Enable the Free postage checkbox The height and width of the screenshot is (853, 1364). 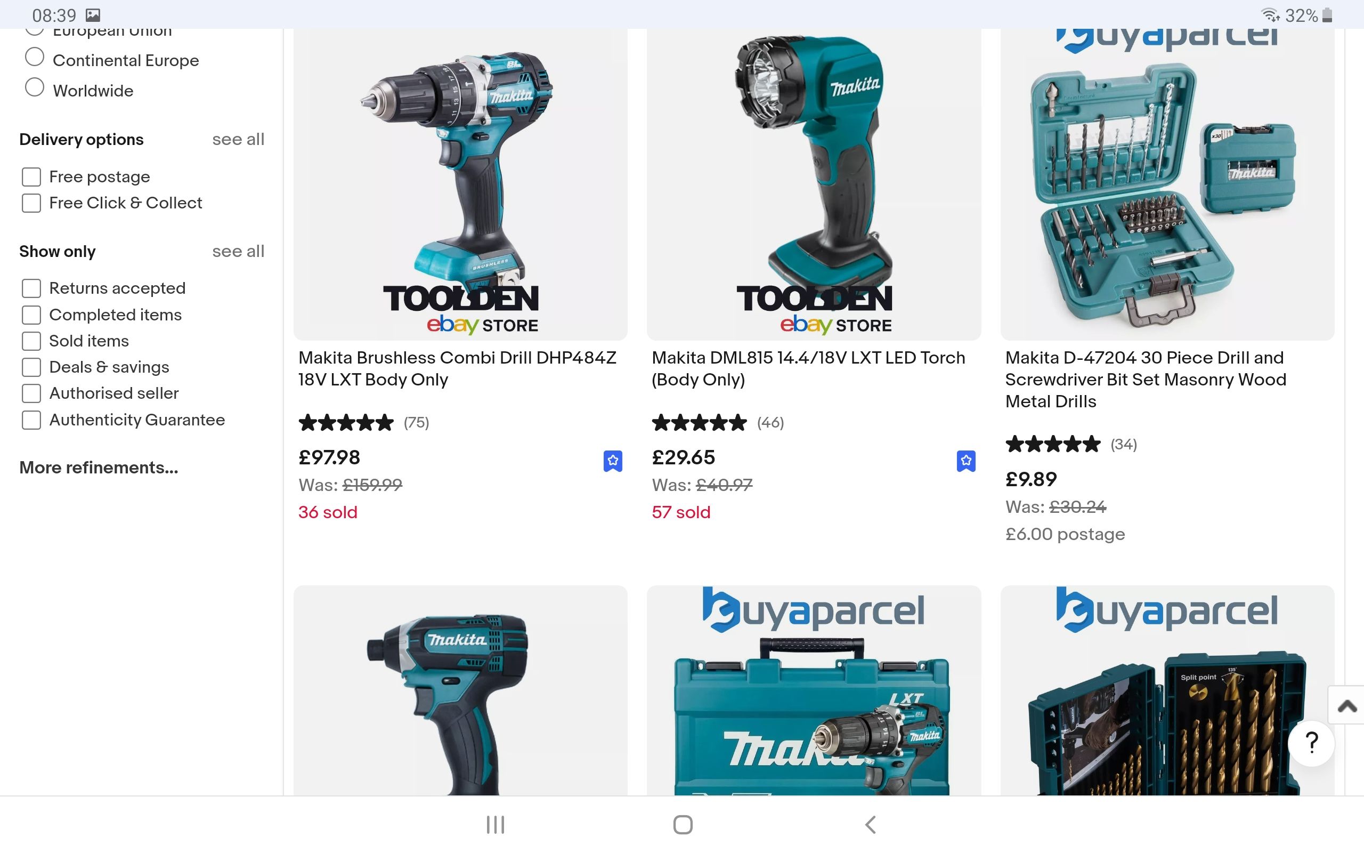pos(31,176)
